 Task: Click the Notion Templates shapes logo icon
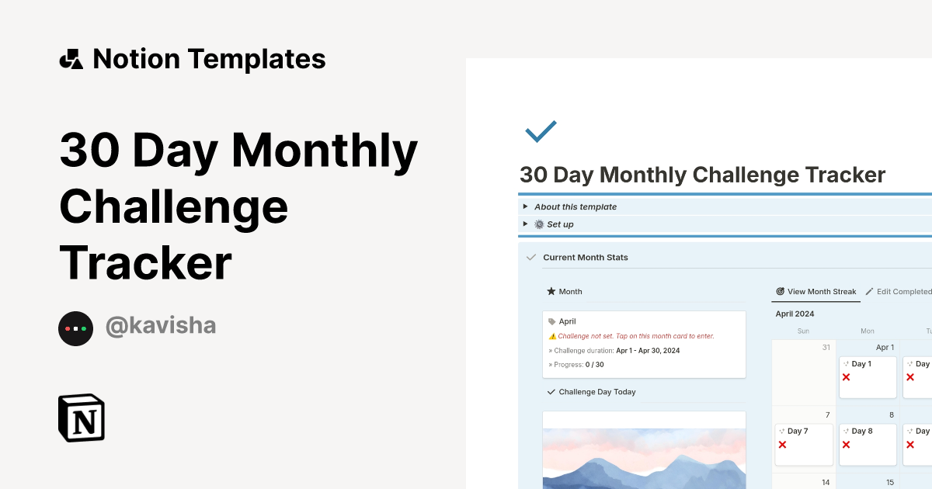71,59
